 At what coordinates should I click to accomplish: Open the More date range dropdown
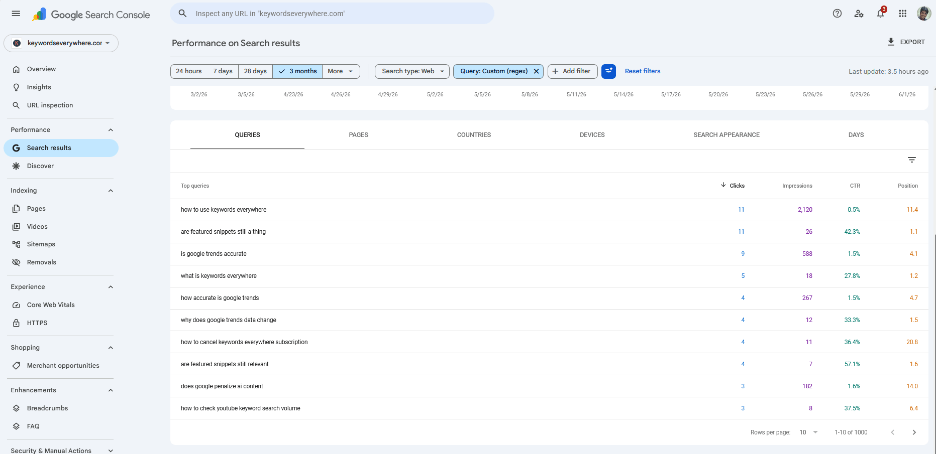coord(341,71)
